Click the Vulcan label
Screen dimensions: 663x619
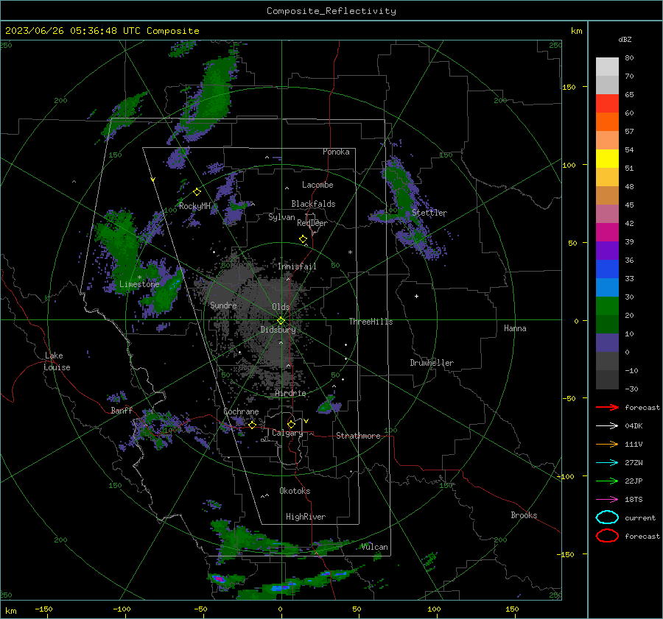coord(375,547)
